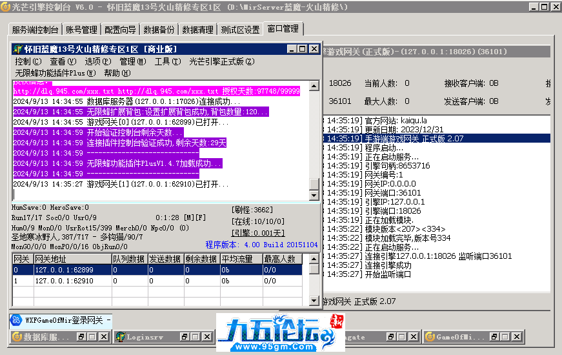Click the 平均流量 column header

241,259
